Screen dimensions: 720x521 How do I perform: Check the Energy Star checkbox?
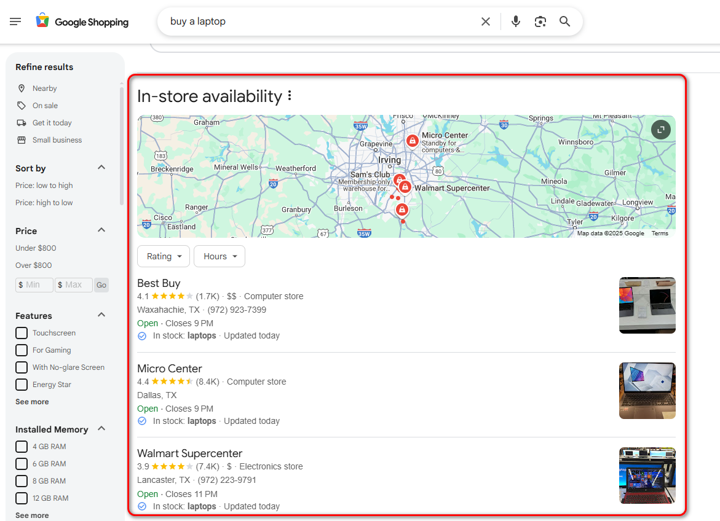click(22, 385)
